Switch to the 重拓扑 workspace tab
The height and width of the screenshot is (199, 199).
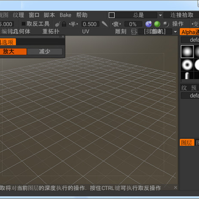click(x=51, y=32)
